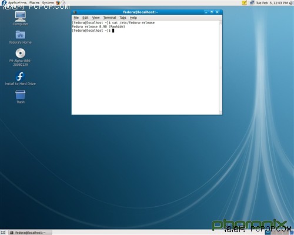Open the terminal Edit menu

(x=85, y=18)
